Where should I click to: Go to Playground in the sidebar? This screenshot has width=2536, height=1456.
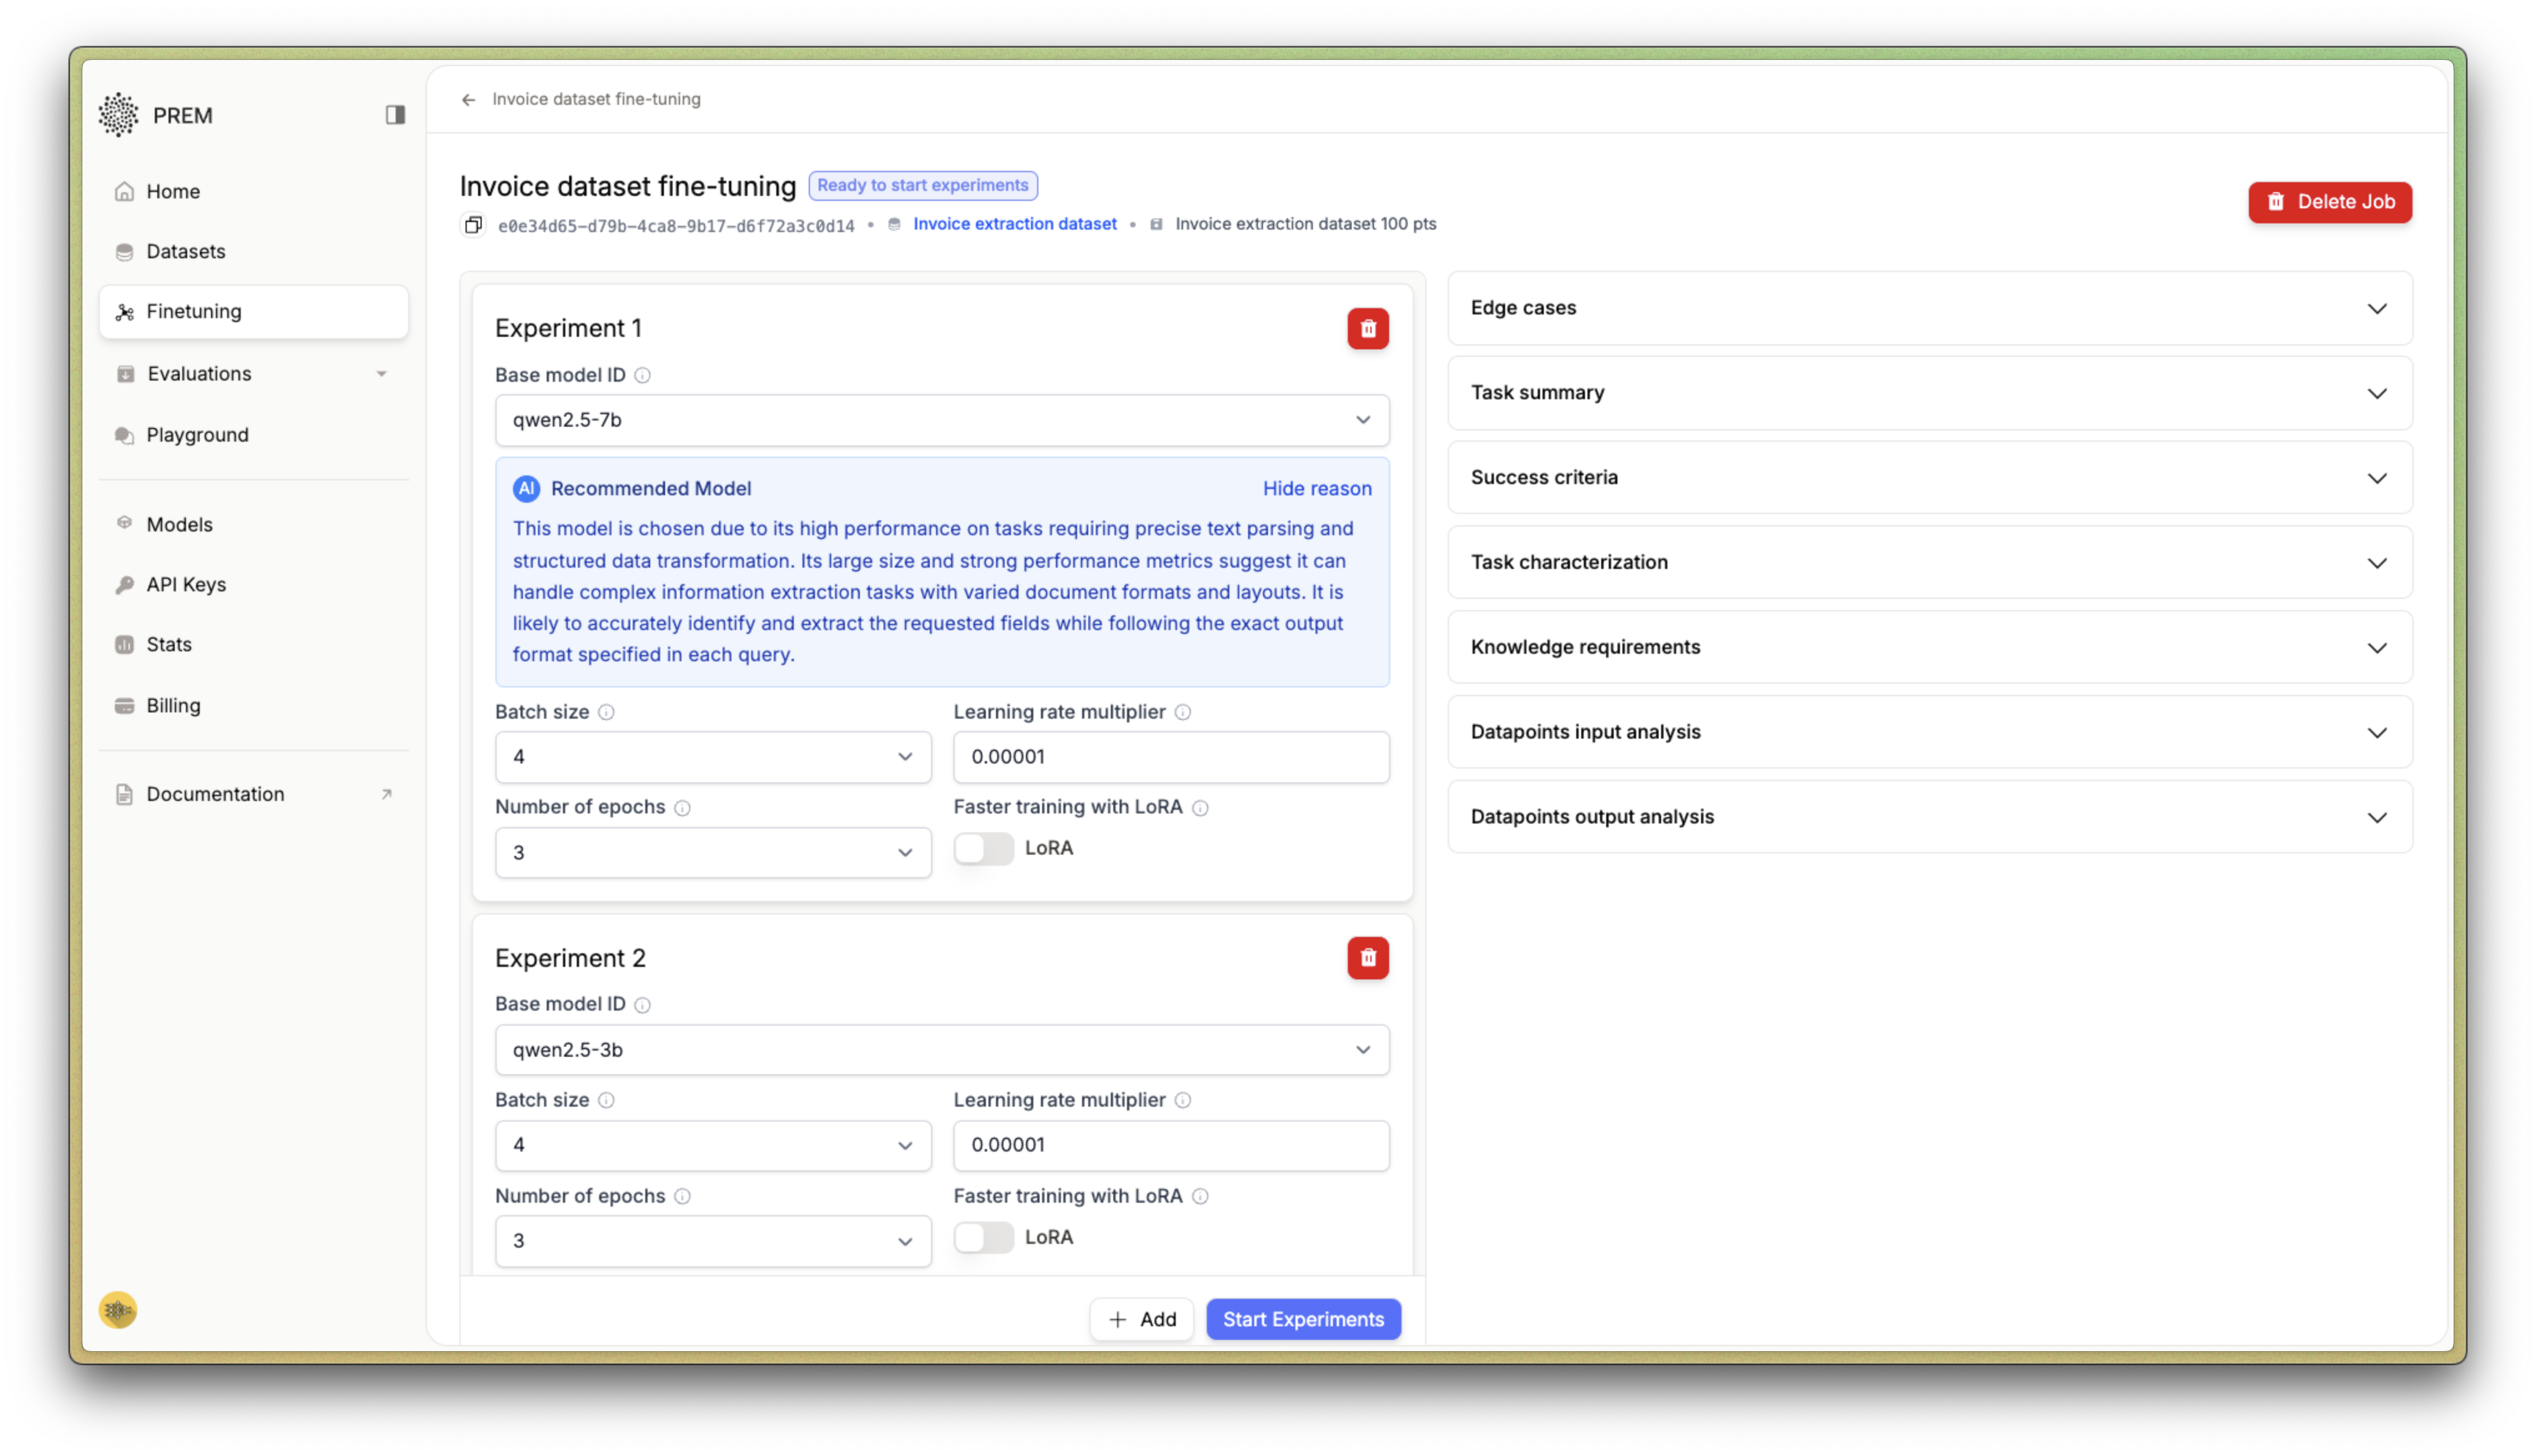tap(197, 435)
